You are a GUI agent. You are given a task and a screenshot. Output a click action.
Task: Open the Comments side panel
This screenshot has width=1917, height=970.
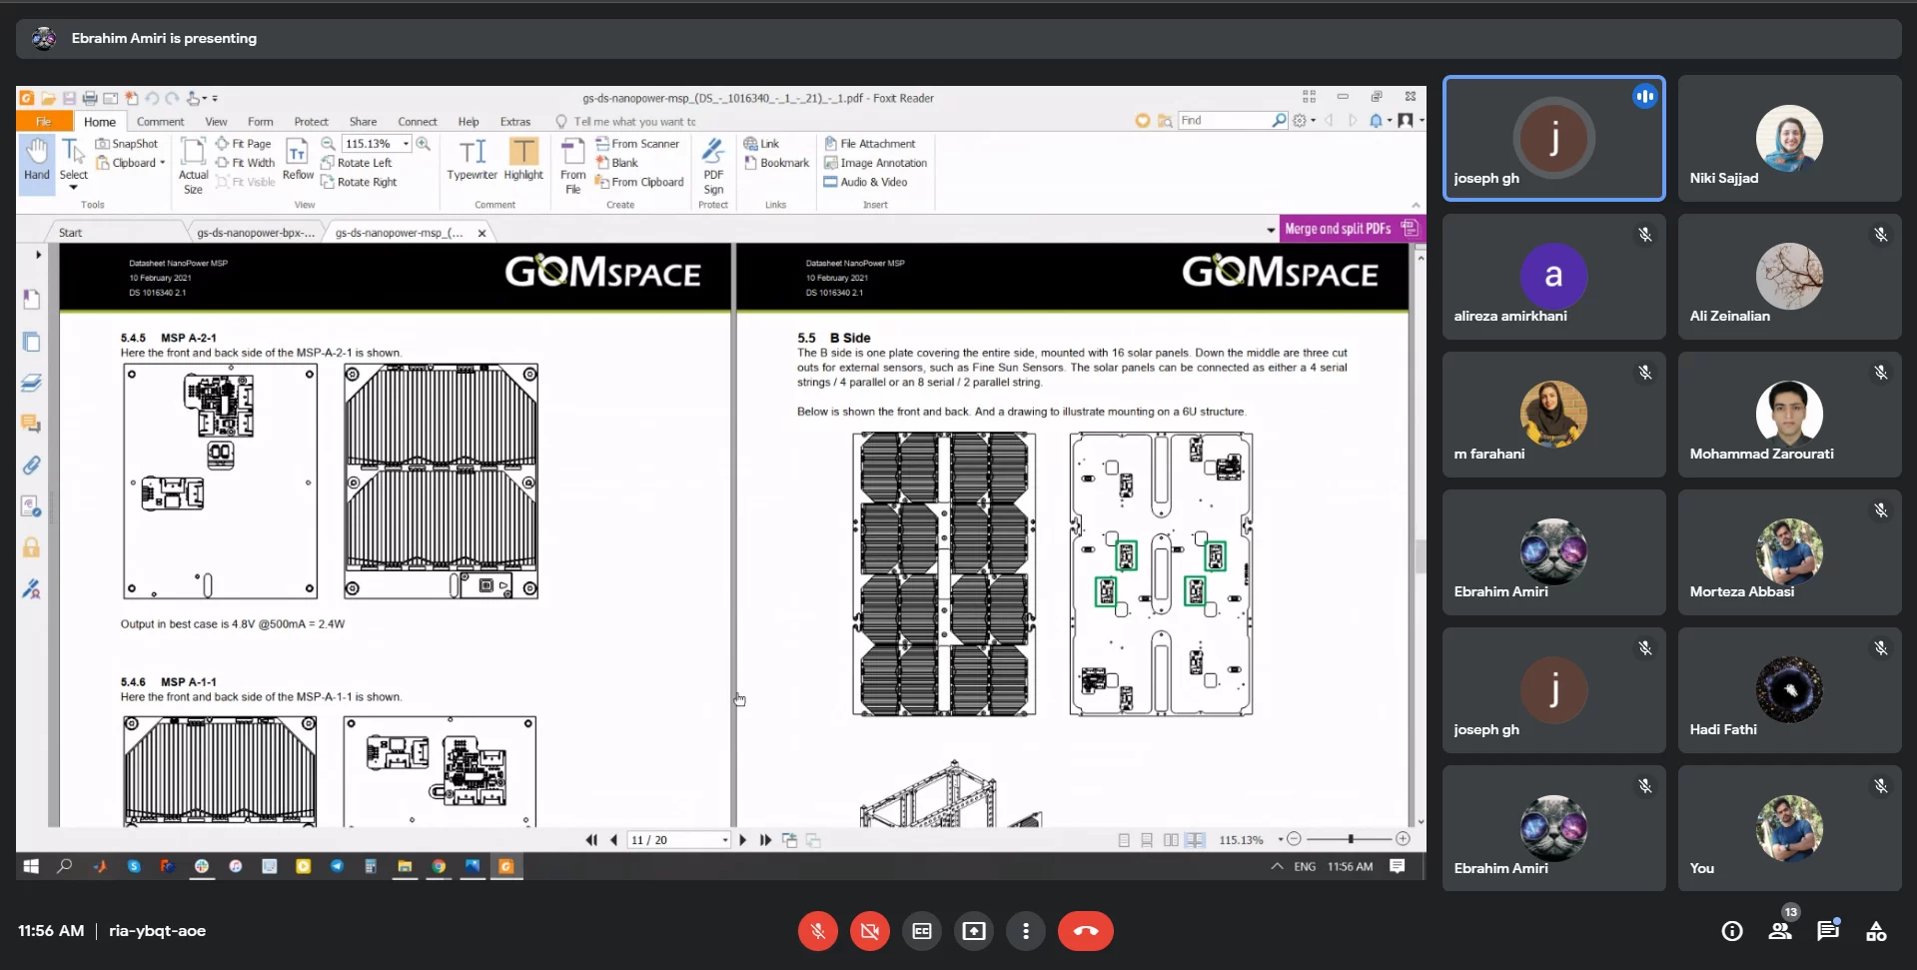(x=32, y=424)
